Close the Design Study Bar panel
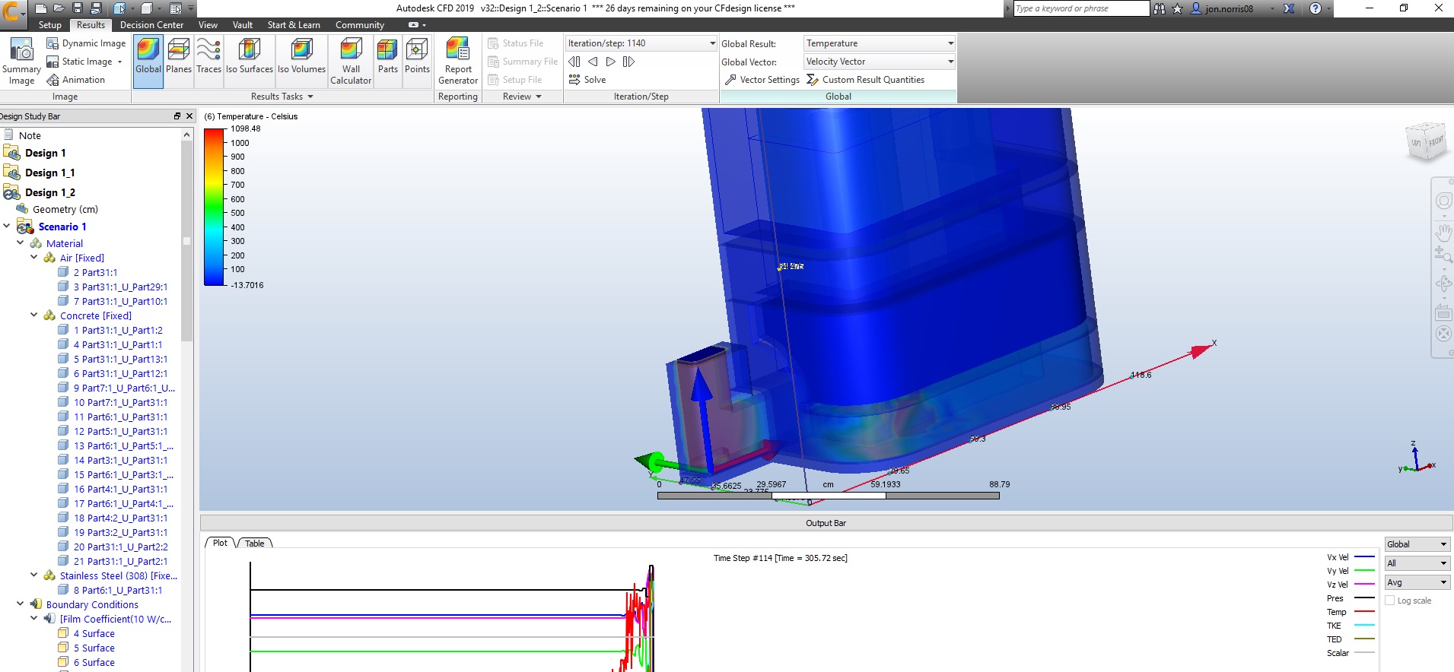The image size is (1454, 672). [x=189, y=116]
